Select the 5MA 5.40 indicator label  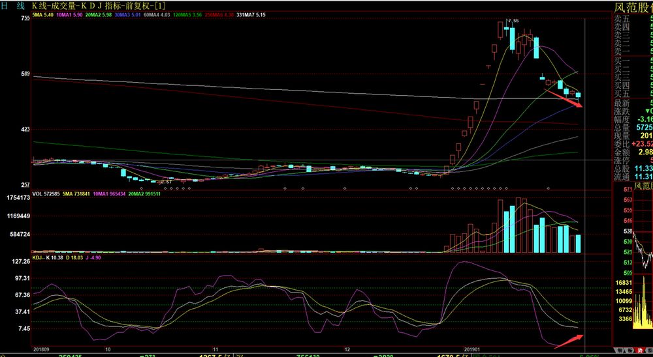pos(43,14)
